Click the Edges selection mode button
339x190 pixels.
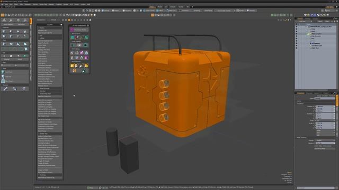[116, 11]
